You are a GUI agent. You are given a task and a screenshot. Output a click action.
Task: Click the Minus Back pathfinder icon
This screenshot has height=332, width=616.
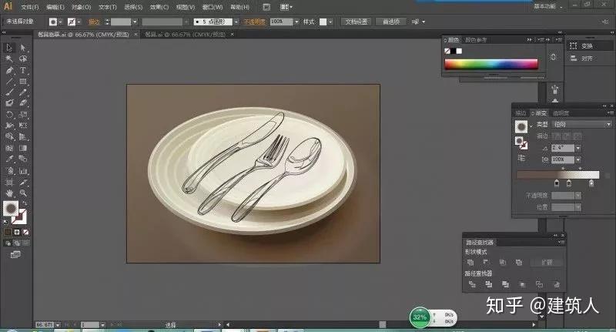pos(556,284)
